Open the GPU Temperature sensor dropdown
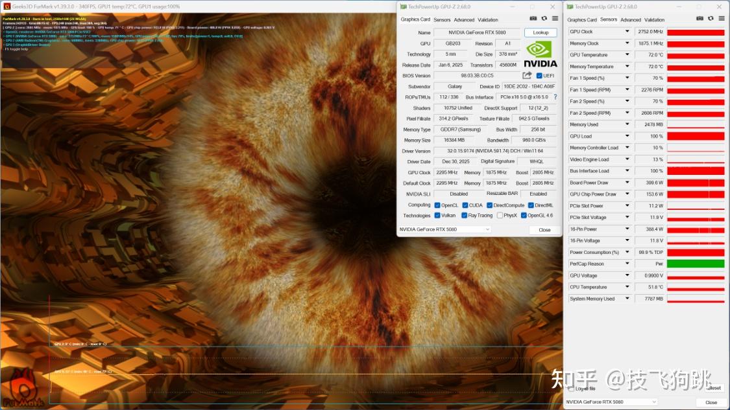 [627, 55]
